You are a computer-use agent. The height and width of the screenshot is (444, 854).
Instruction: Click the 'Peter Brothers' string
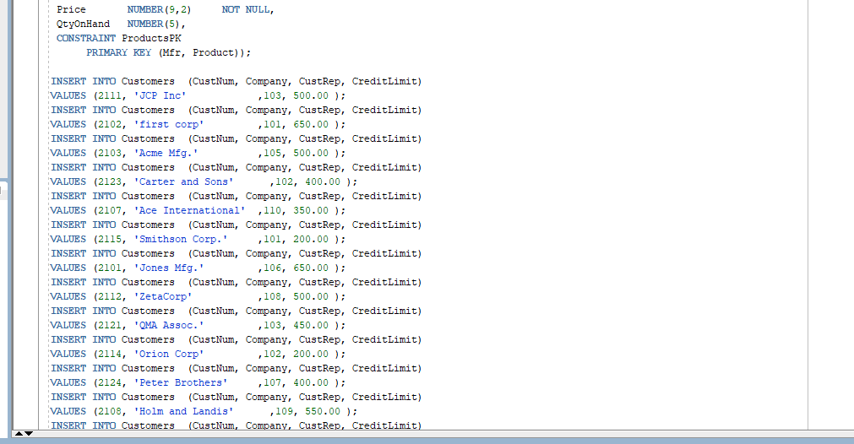tap(181, 383)
